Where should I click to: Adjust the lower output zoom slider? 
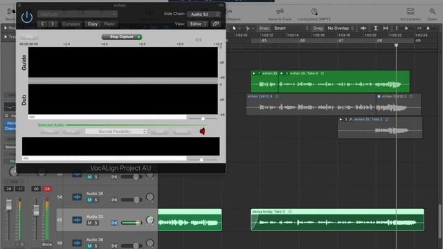[x=201, y=159]
